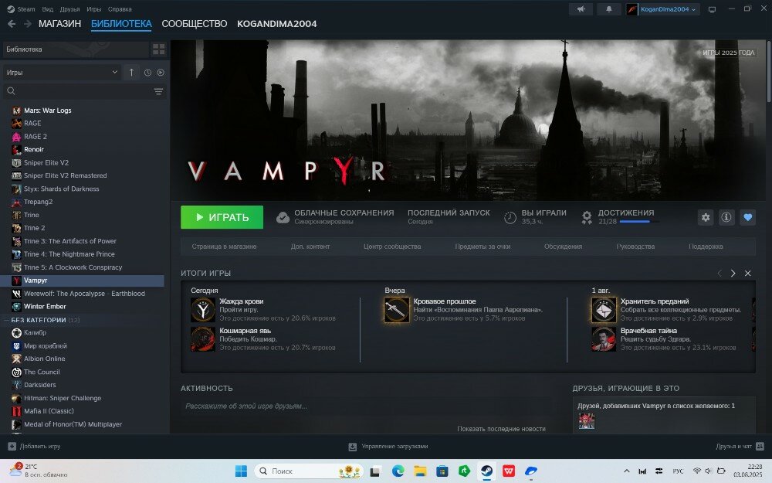
Task: Click the wishlisting friend's avatar
Action: (587, 421)
